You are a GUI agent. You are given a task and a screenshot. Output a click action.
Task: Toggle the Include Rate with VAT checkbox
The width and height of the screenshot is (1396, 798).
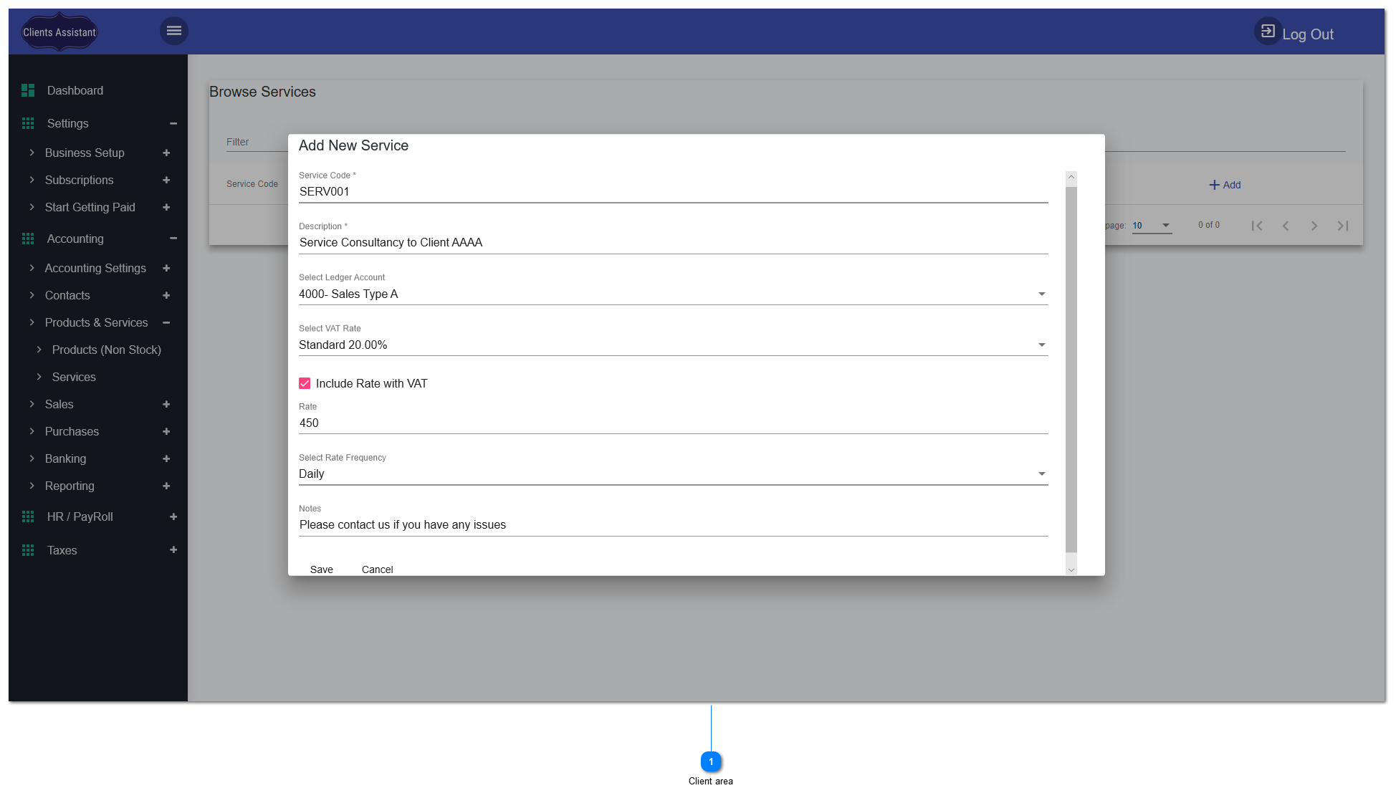point(304,383)
